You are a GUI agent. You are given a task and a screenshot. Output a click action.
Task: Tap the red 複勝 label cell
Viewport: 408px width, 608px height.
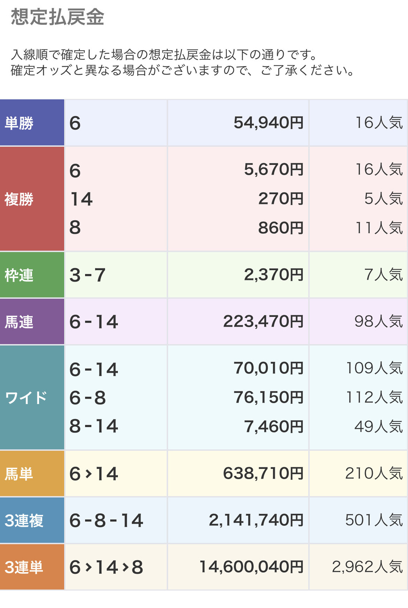pyautogui.click(x=19, y=199)
